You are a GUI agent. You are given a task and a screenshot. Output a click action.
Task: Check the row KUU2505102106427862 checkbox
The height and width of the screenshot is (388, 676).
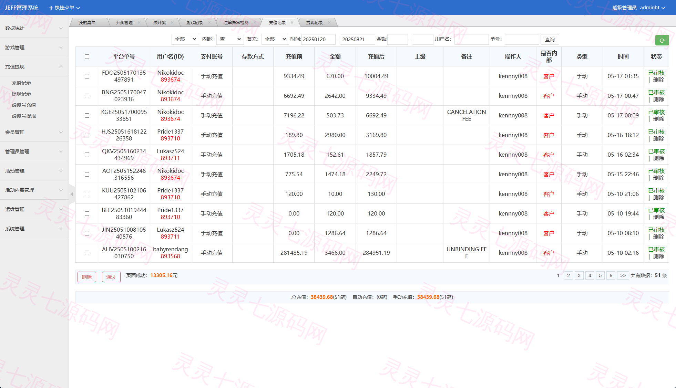(x=87, y=194)
